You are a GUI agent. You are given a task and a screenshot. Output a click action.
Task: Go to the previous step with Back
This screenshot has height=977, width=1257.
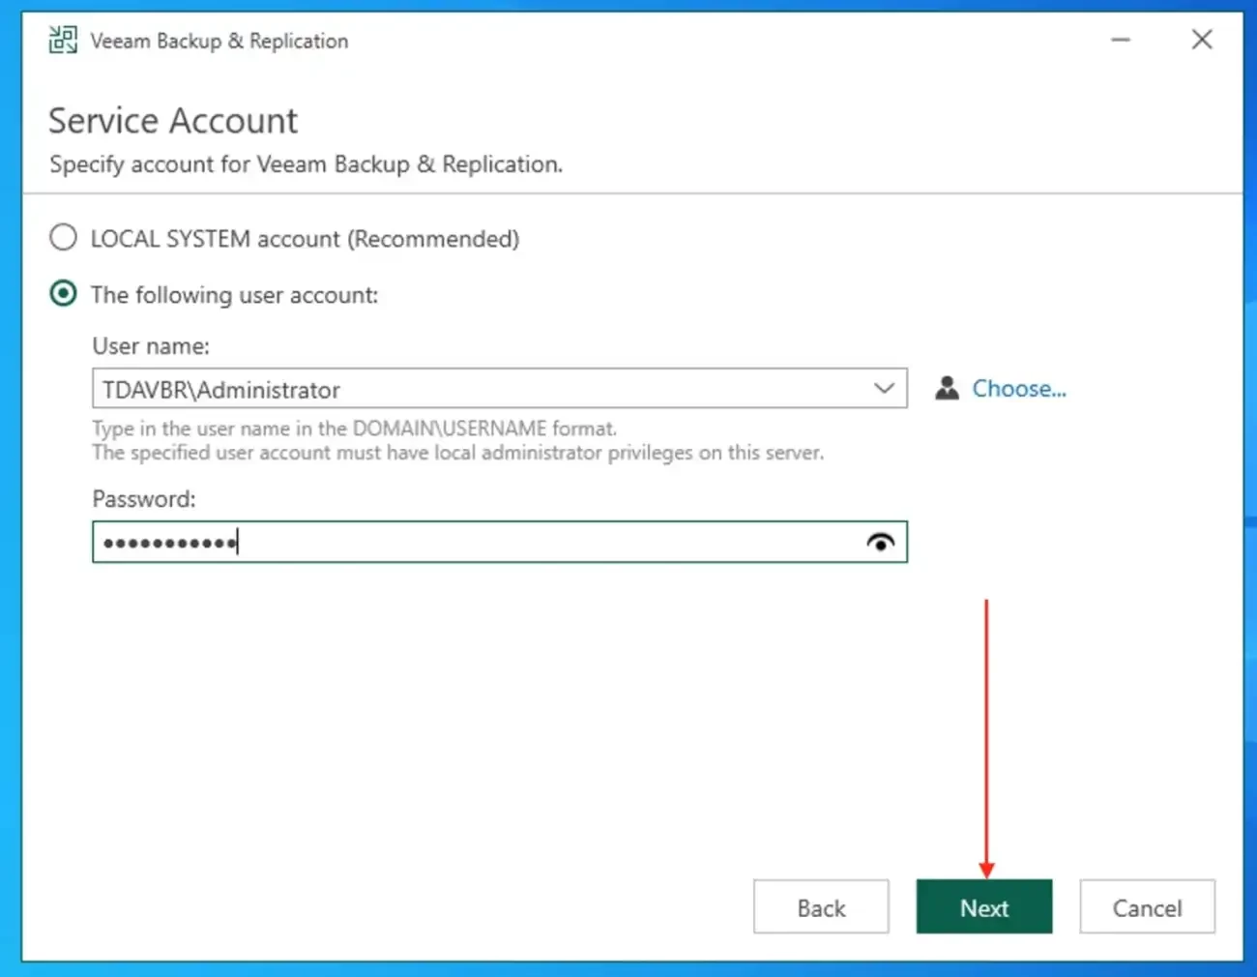(x=821, y=907)
